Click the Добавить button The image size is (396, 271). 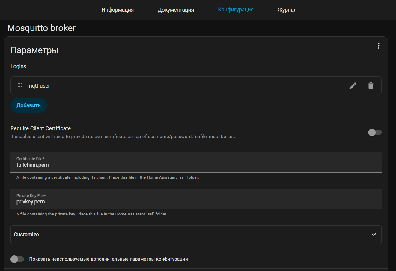pos(28,105)
